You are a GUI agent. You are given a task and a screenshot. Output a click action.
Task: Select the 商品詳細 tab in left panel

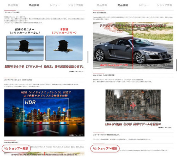point(34,5)
